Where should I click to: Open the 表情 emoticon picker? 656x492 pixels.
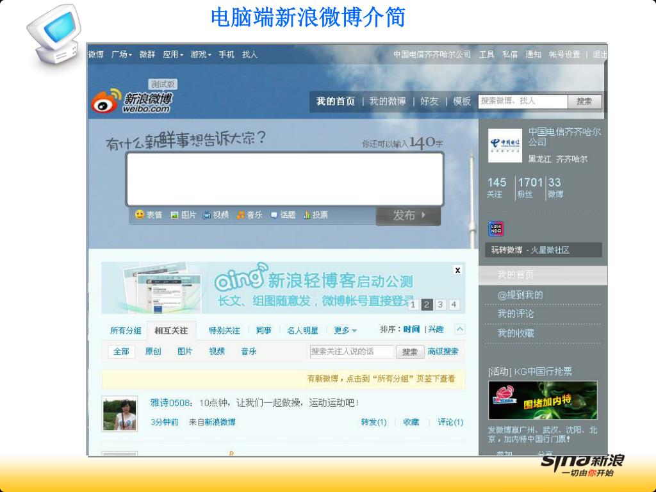pyautogui.click(x=149, y=215)
